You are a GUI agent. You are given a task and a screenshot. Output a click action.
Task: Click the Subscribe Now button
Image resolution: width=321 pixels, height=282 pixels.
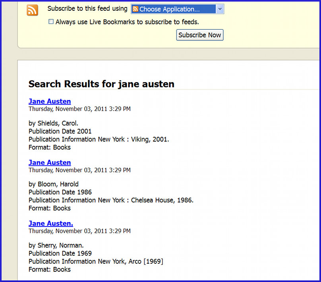click(200, 35)
